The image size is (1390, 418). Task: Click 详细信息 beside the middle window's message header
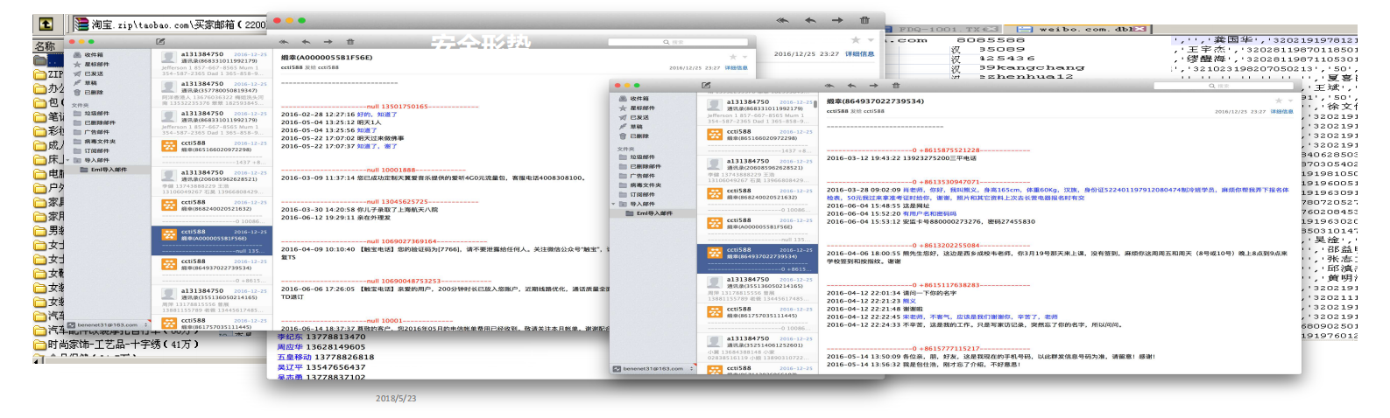coord(736,67)
